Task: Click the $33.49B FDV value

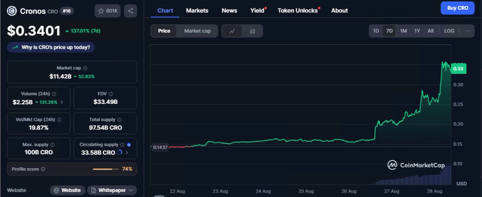Action: (x=106, y=102)
